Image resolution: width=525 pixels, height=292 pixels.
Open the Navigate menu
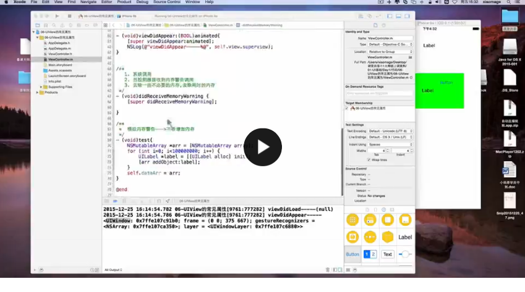click(x=88, y=2)
